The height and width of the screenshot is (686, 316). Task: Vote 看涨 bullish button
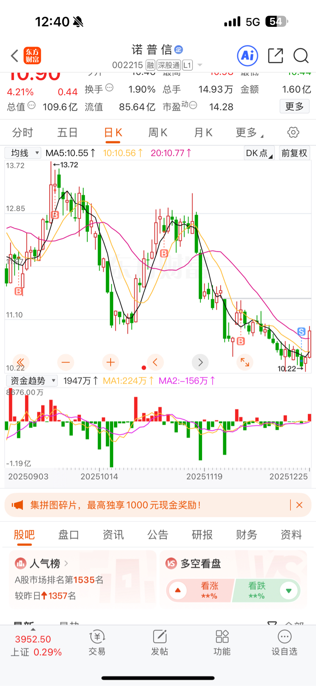point(200,590)
